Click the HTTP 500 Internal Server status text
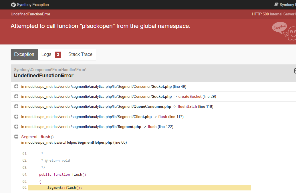Viewport: 296px width, 193px height. click(x=274, y=14)
